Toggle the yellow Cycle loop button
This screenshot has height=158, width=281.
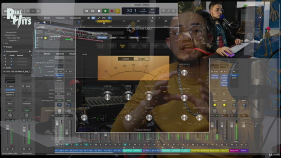(x=118, y=11)
